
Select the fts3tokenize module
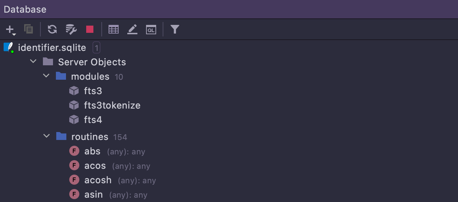pos(112,105)
